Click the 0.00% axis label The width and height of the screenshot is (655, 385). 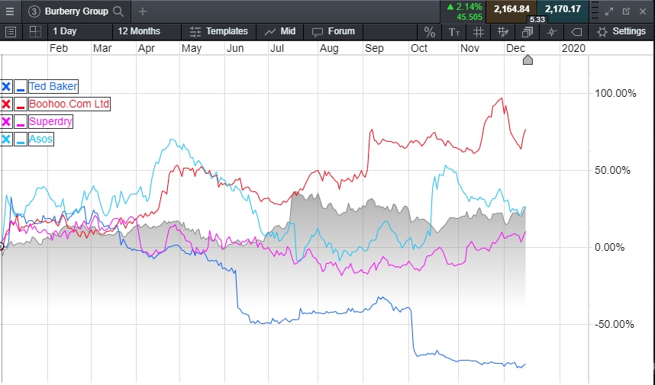pyautogui.click(x=609, y=247)
